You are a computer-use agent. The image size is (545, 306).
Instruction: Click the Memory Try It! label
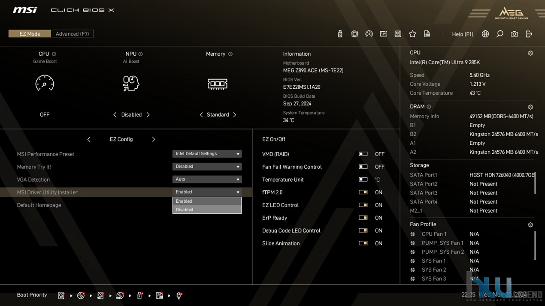click(34, 167)
